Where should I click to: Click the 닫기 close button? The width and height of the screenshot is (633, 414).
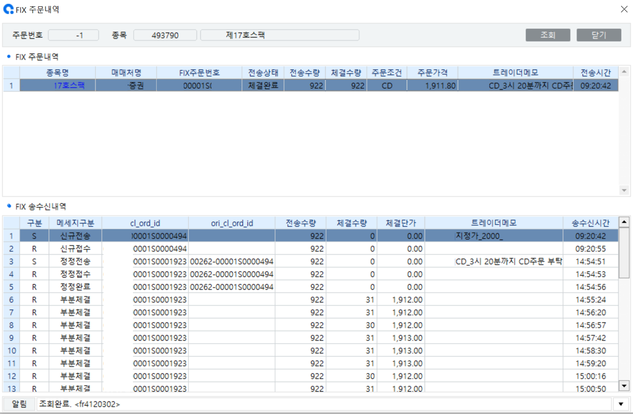click(598, 35)
